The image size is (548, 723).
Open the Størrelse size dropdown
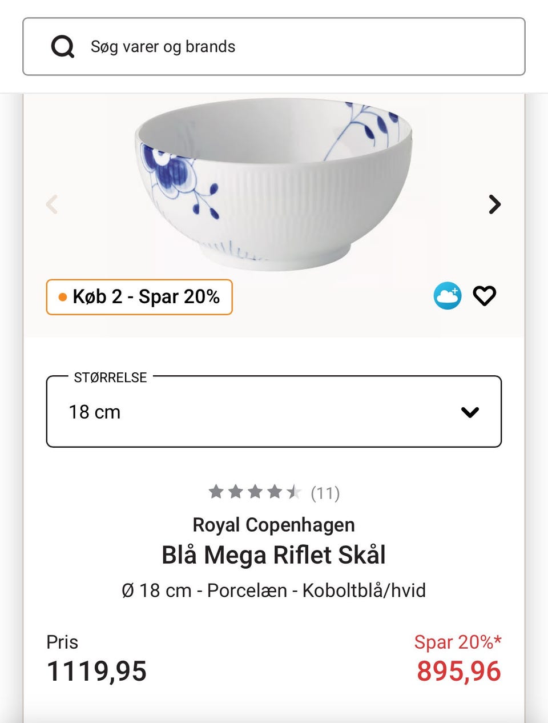click(x=273, y=411)
